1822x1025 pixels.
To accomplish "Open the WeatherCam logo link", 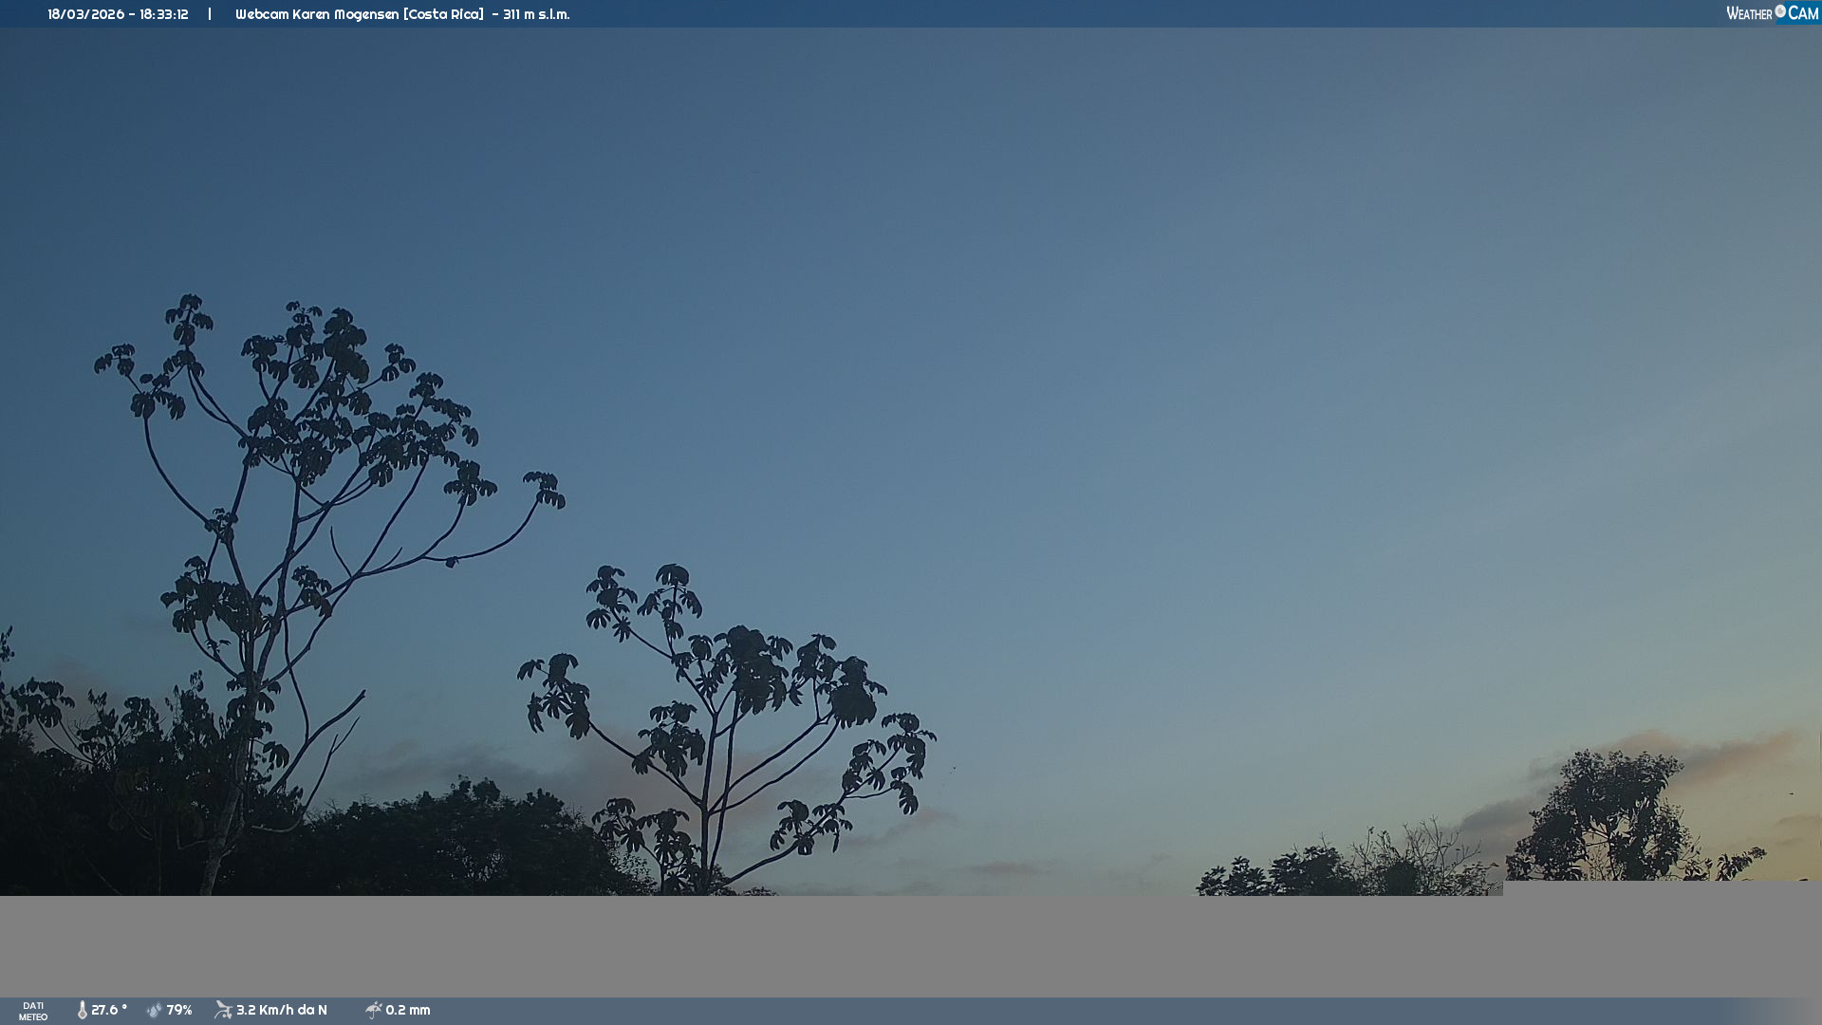I will click(x=1771, y=13).
